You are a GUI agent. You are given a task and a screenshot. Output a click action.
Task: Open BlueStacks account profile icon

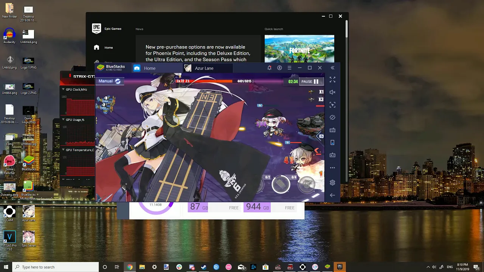point(279,68)
